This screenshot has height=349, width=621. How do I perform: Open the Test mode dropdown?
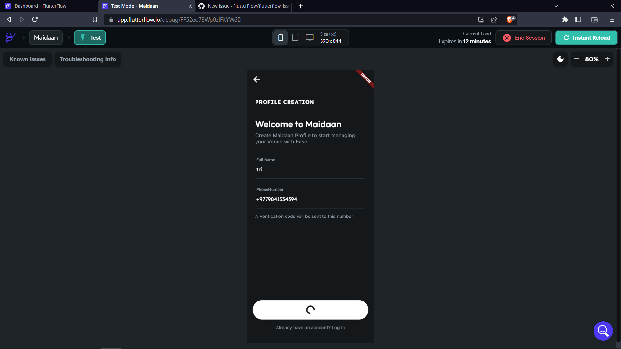pyautogui.click(x=90, y=37)
